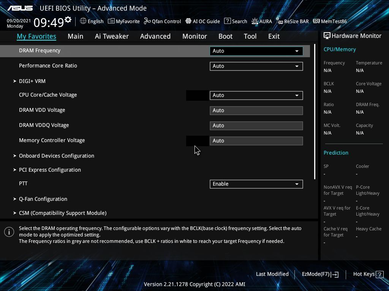
Task: Click English language label
Action: tap(95, 22)
